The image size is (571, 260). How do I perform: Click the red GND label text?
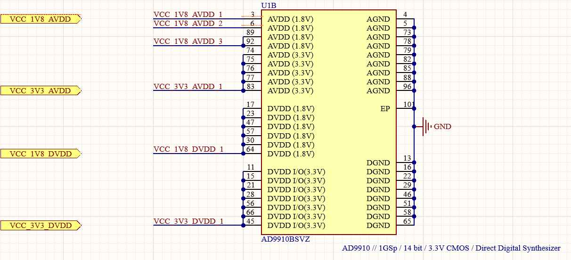point(442,127)
